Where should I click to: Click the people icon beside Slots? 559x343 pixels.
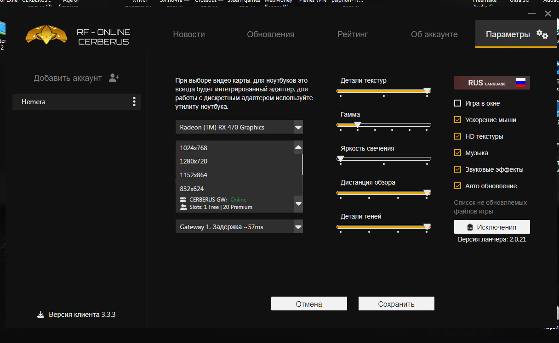183,207
